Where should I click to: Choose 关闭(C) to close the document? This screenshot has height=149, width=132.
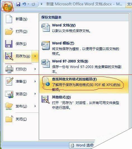coord(21,119)
